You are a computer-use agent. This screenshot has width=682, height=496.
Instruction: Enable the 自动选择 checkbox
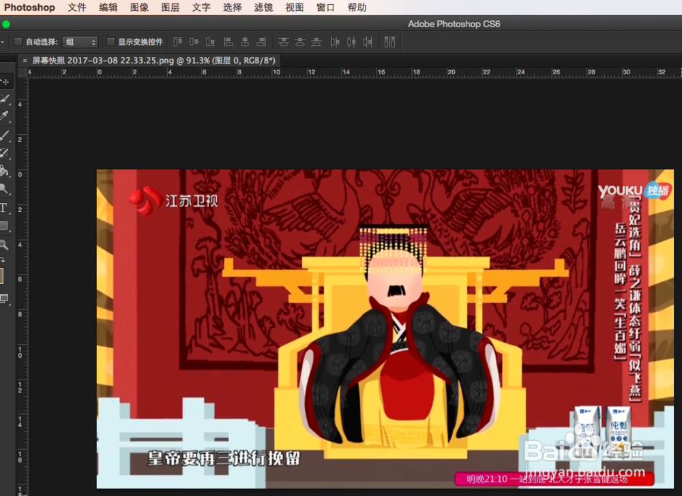18,42
